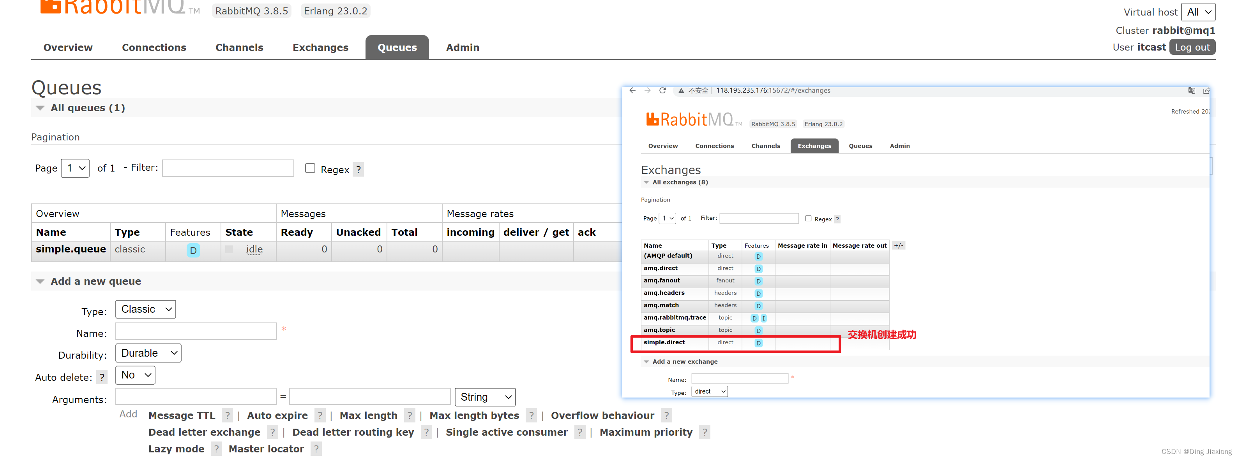Open the Virtual host dropdown
1238x459 pixels.
click(x=1198, y=12)
